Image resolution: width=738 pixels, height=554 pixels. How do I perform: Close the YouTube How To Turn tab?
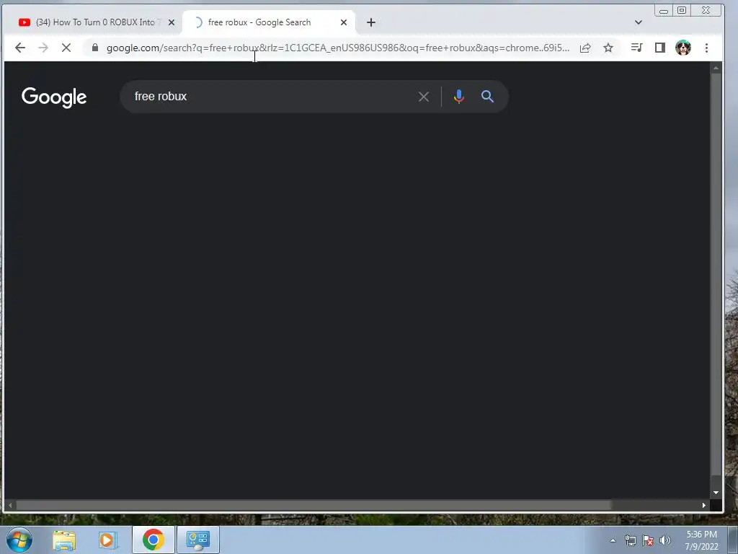pyautogui.click(x=172, y=22)
